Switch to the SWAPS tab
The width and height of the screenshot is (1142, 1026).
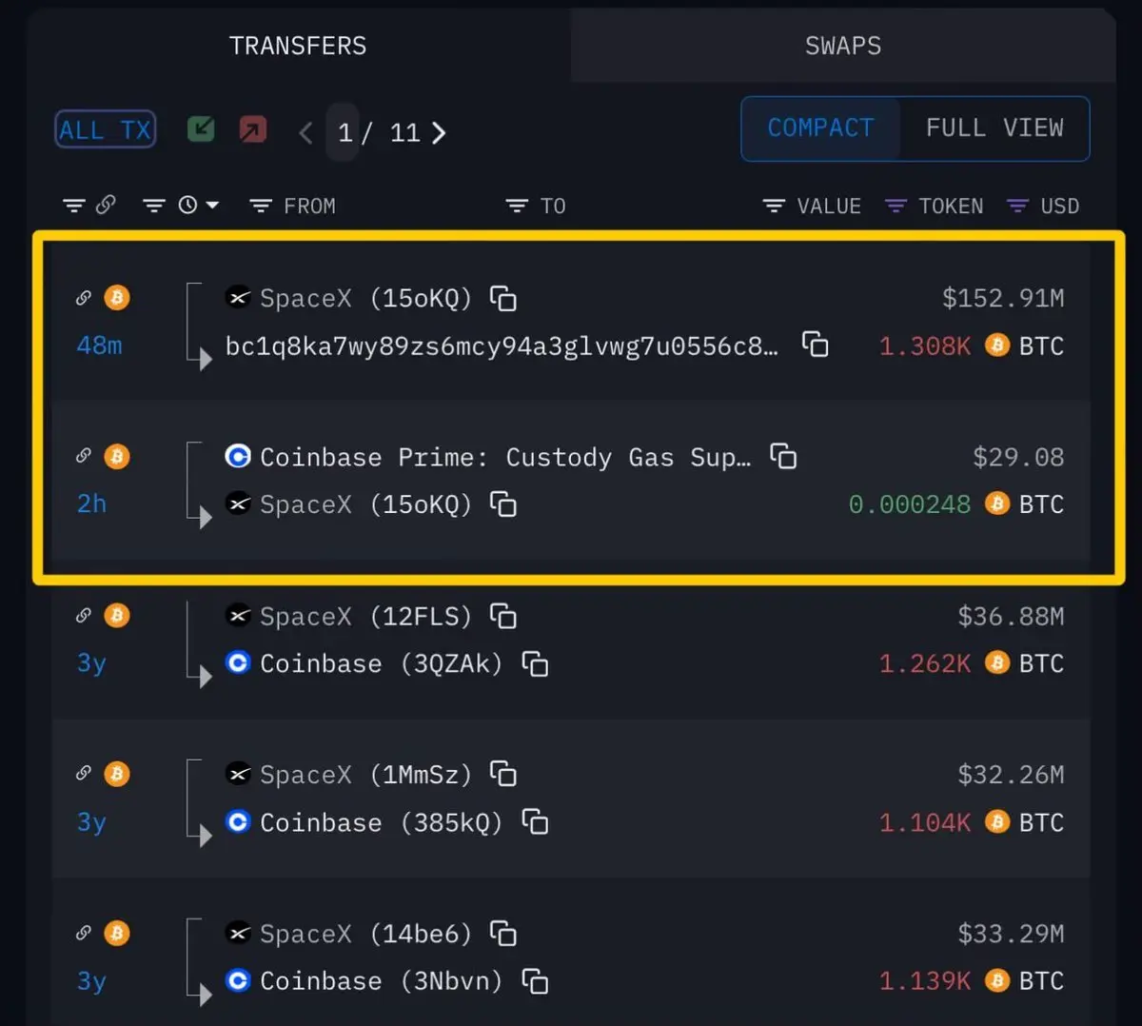pos(843,46)
